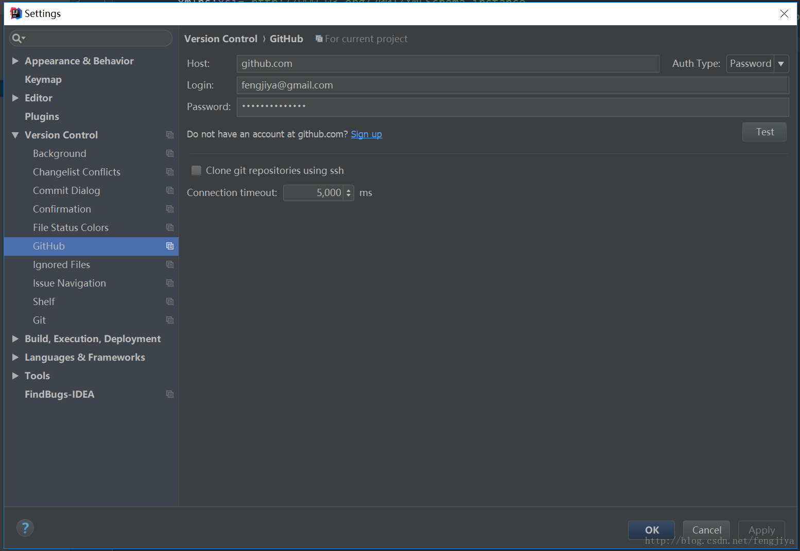The width and height of the screenshot is (800, 551).
Task: Confirm settings with OK button
Action: point(652,530)
